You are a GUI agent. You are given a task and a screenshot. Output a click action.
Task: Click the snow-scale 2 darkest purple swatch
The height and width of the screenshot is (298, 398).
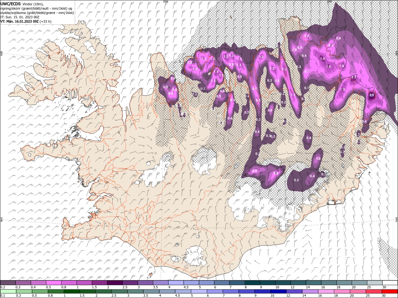pyautogui.click(x=115, y=283)
